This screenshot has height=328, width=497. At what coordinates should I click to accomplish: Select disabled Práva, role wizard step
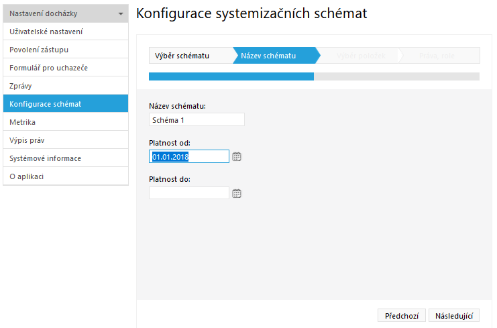pyautogui.click(x=439, y=56)
